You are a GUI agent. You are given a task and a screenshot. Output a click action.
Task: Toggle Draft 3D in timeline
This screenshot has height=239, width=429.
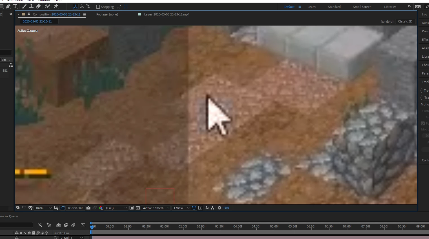[49, 225]
